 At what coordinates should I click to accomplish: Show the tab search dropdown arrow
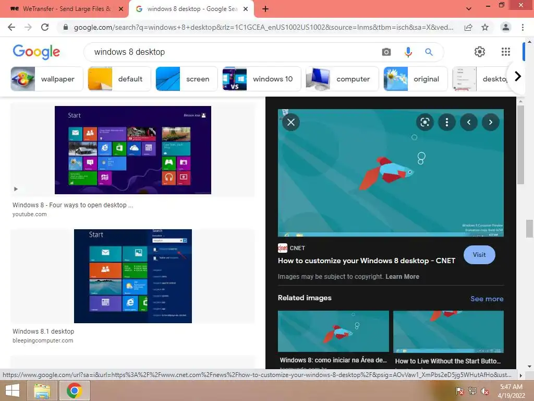pos(469,9)
